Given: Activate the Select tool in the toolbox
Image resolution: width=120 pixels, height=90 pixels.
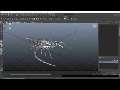Looking at the screenshot, I should click(x=1, y=22).
